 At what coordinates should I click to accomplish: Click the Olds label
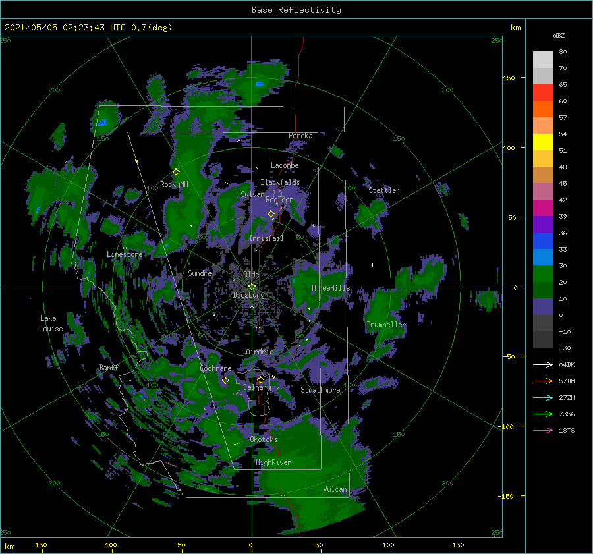coord(251,275)
